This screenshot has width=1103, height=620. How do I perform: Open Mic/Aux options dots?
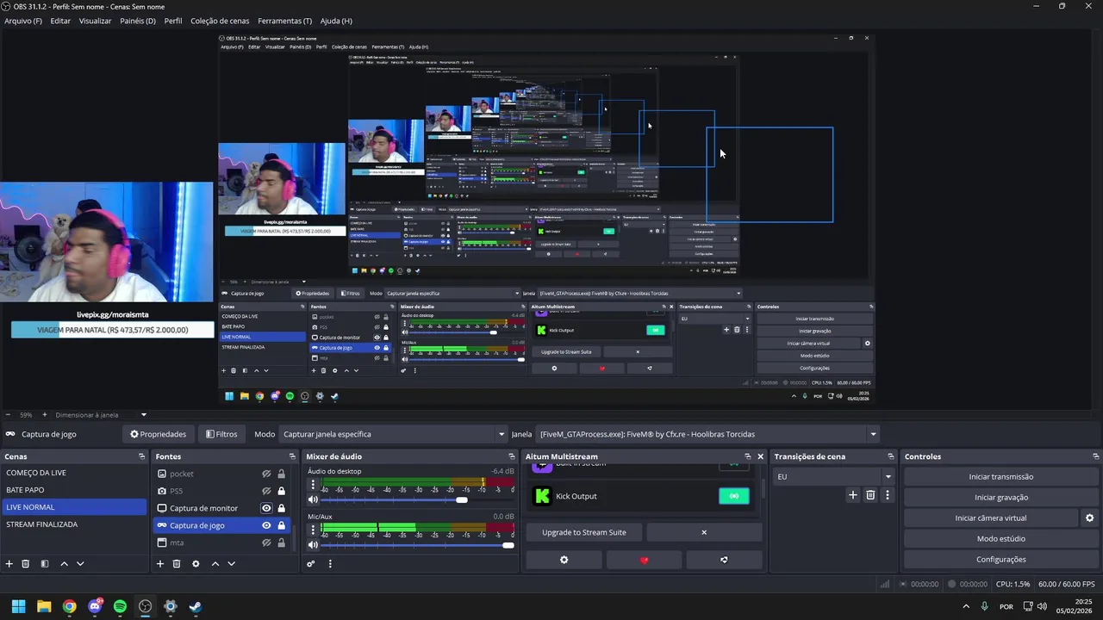[x=313, y=529]
